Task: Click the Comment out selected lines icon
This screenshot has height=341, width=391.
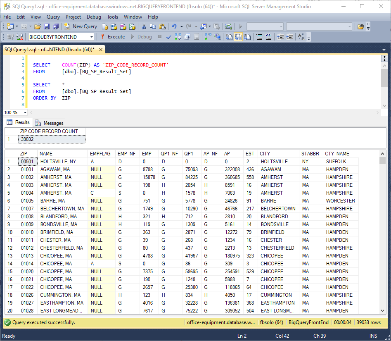Action: [259, 37]
